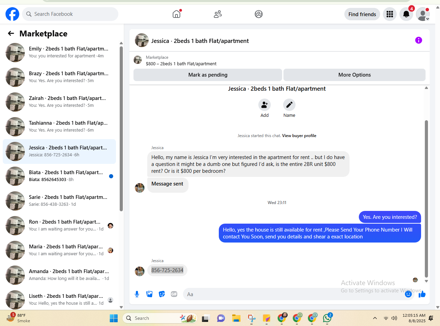Open the Groups icon in top navigation
Image resolution: width=440 pixels, height=326 pixels.
(x=259, y=14)
